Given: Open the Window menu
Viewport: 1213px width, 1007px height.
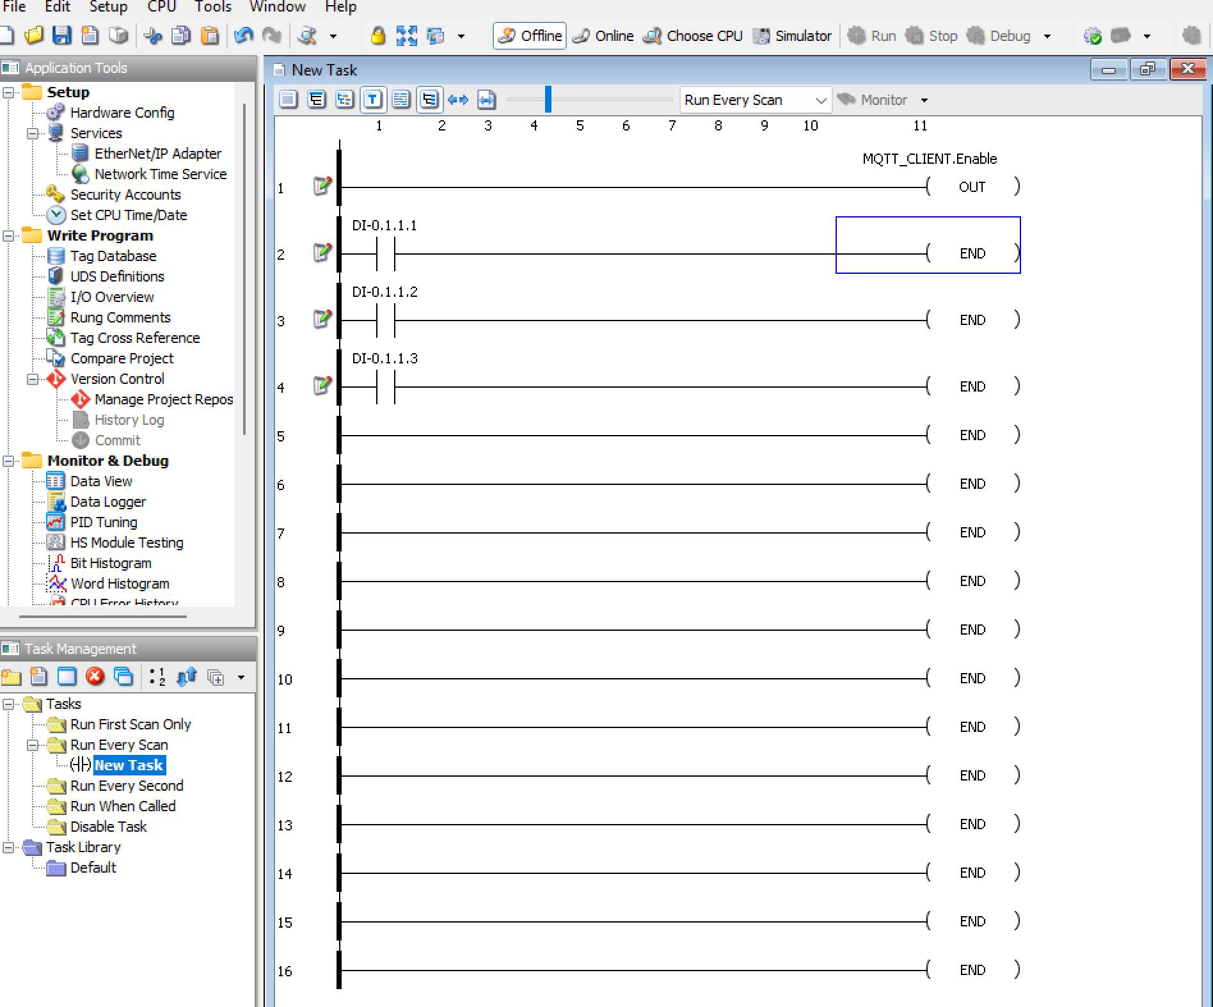Looking at the screenshot, I should (277, 7).
